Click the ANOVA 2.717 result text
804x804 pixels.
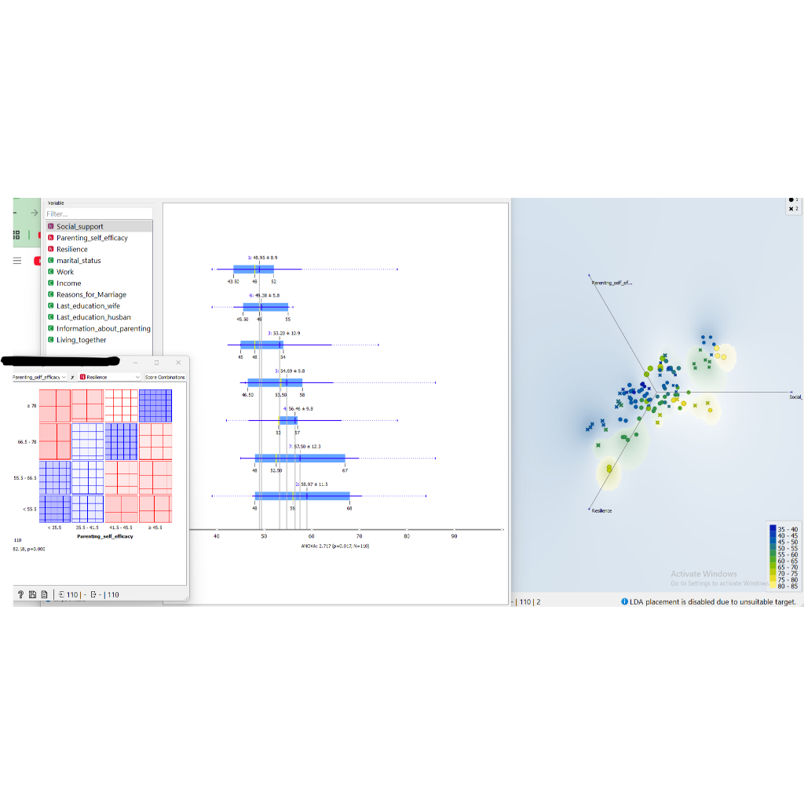tap(334, 546)
